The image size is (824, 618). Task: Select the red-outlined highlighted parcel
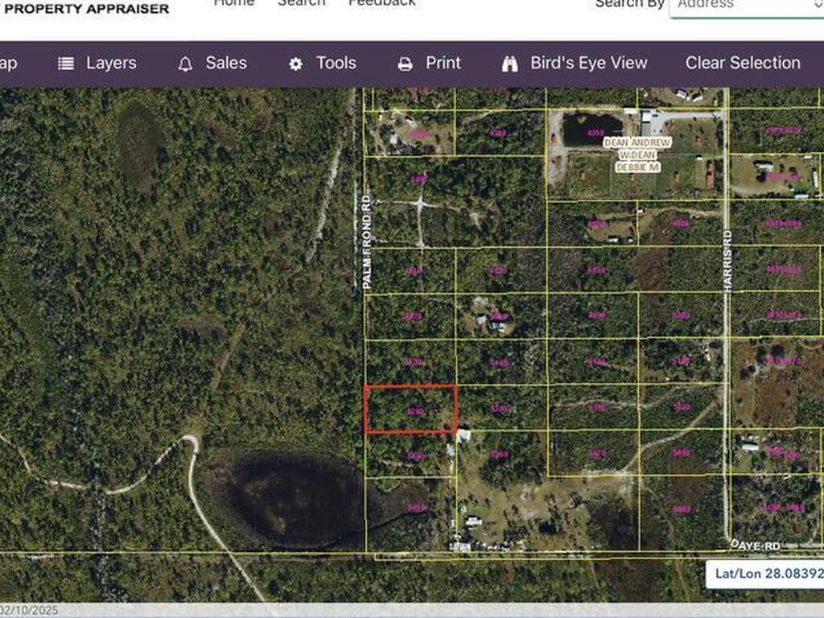(410, 409)
